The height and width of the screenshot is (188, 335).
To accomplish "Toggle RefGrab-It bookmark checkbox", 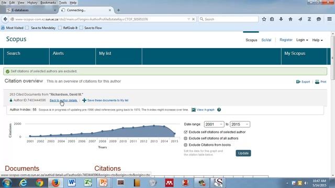I will tap(60, 28).
